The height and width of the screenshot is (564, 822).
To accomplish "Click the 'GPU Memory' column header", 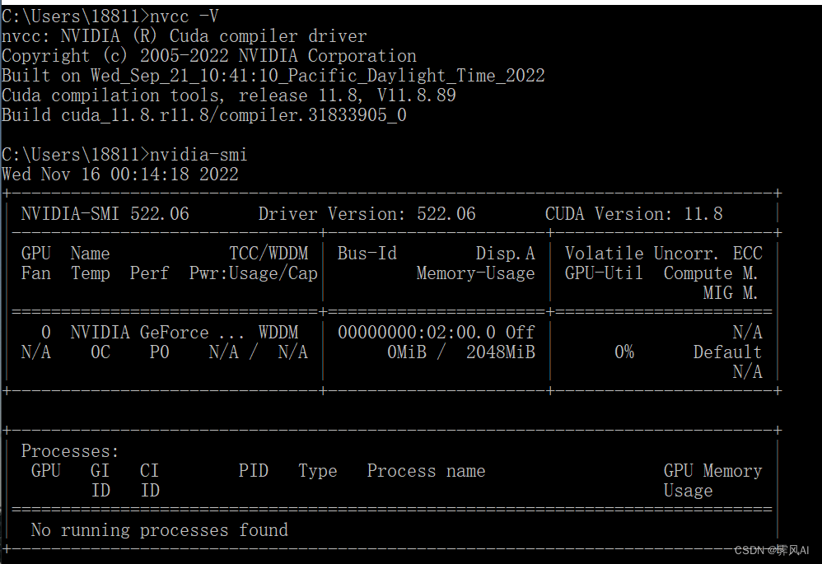I will point(713,471).
